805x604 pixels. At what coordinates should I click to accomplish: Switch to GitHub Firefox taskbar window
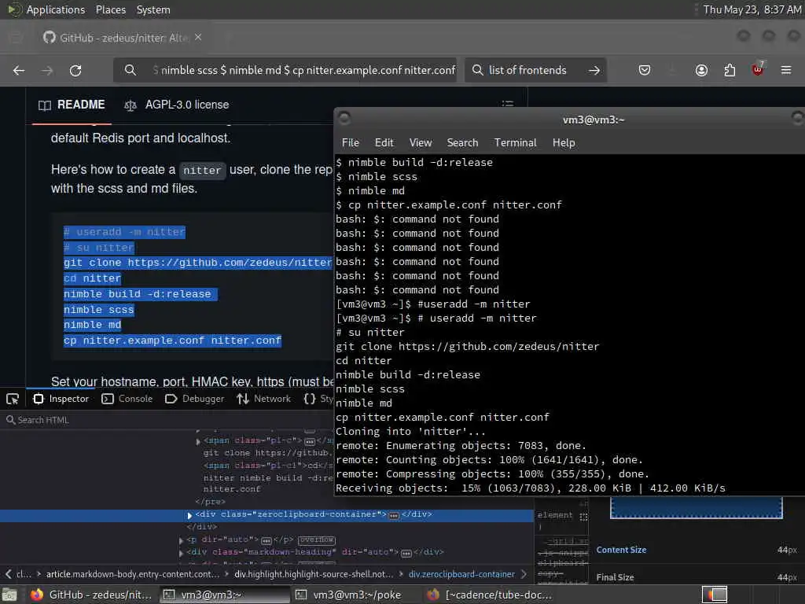coord(91,595)
